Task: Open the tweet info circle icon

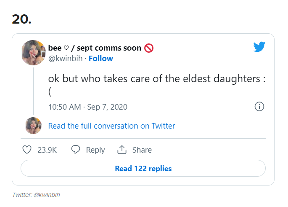Action: 259,107
